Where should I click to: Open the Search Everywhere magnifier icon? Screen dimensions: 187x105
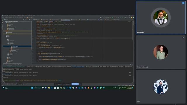[x=130, y=18]
